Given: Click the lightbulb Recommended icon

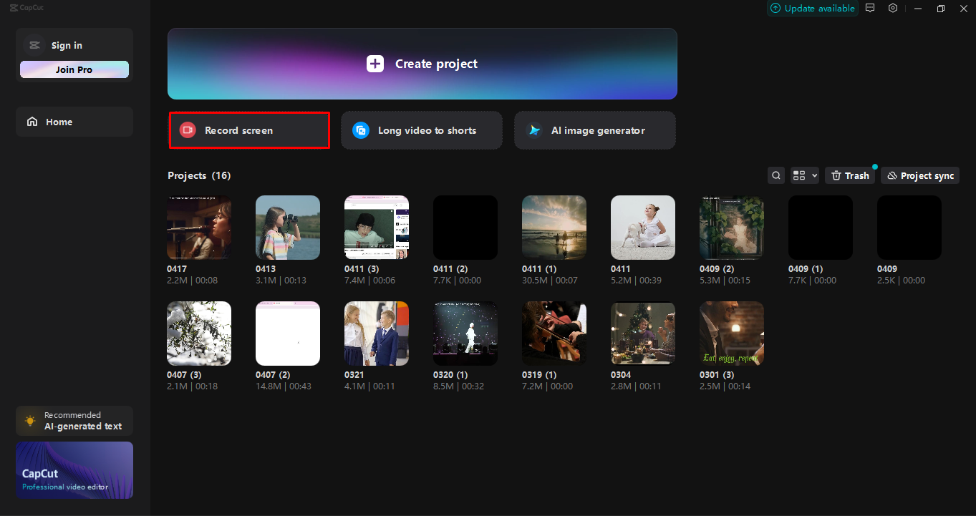Looking at the screenshot, I should coord(30,421).
